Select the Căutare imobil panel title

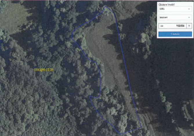click(x=166, y=5)
